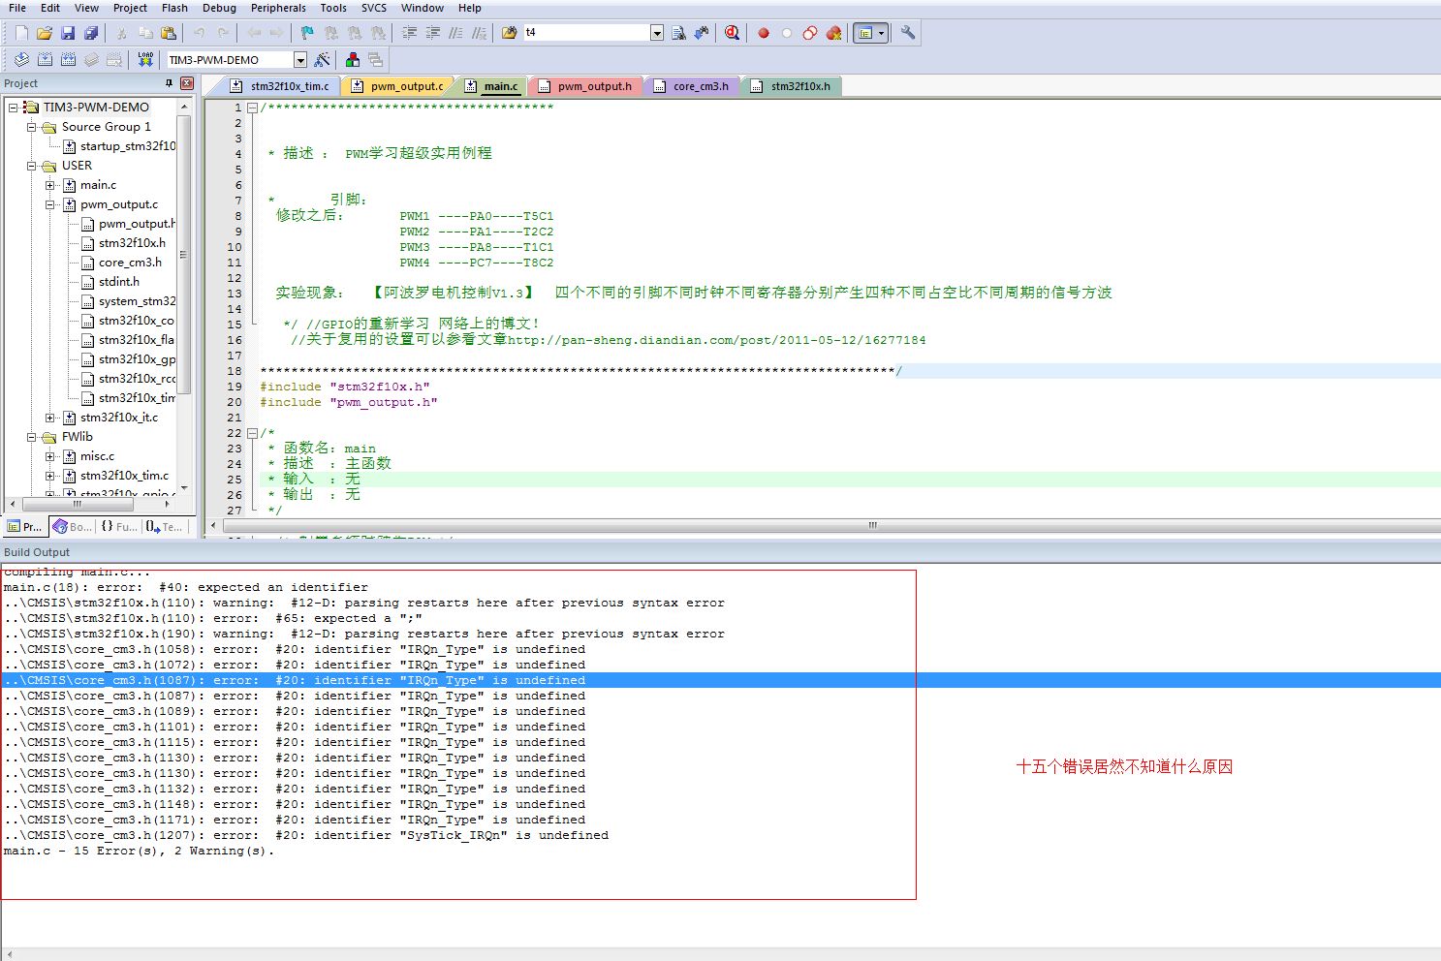Kill all breakpoints icon
This screenshot has height=961, width=1441.
pyautogui.click(x=833, y=33)
